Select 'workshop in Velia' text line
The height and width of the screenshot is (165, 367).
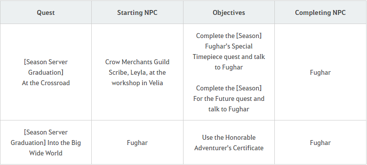137,83
